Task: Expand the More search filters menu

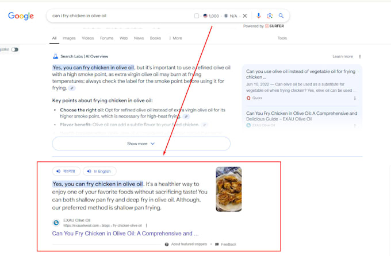Action: pos(175,38)
